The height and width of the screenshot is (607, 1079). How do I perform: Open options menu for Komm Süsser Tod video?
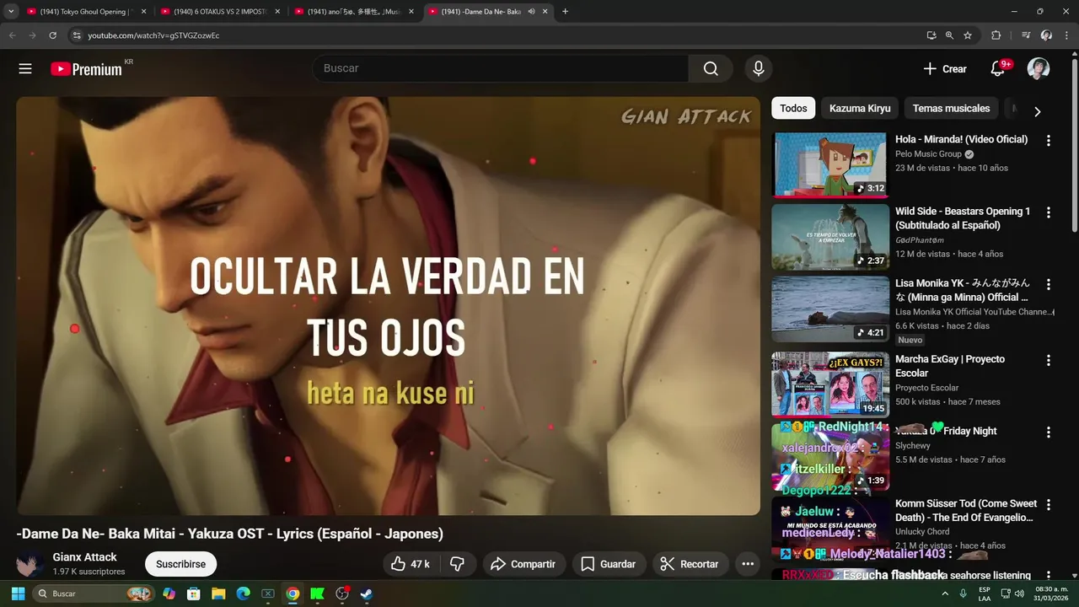click(1049, 505)
